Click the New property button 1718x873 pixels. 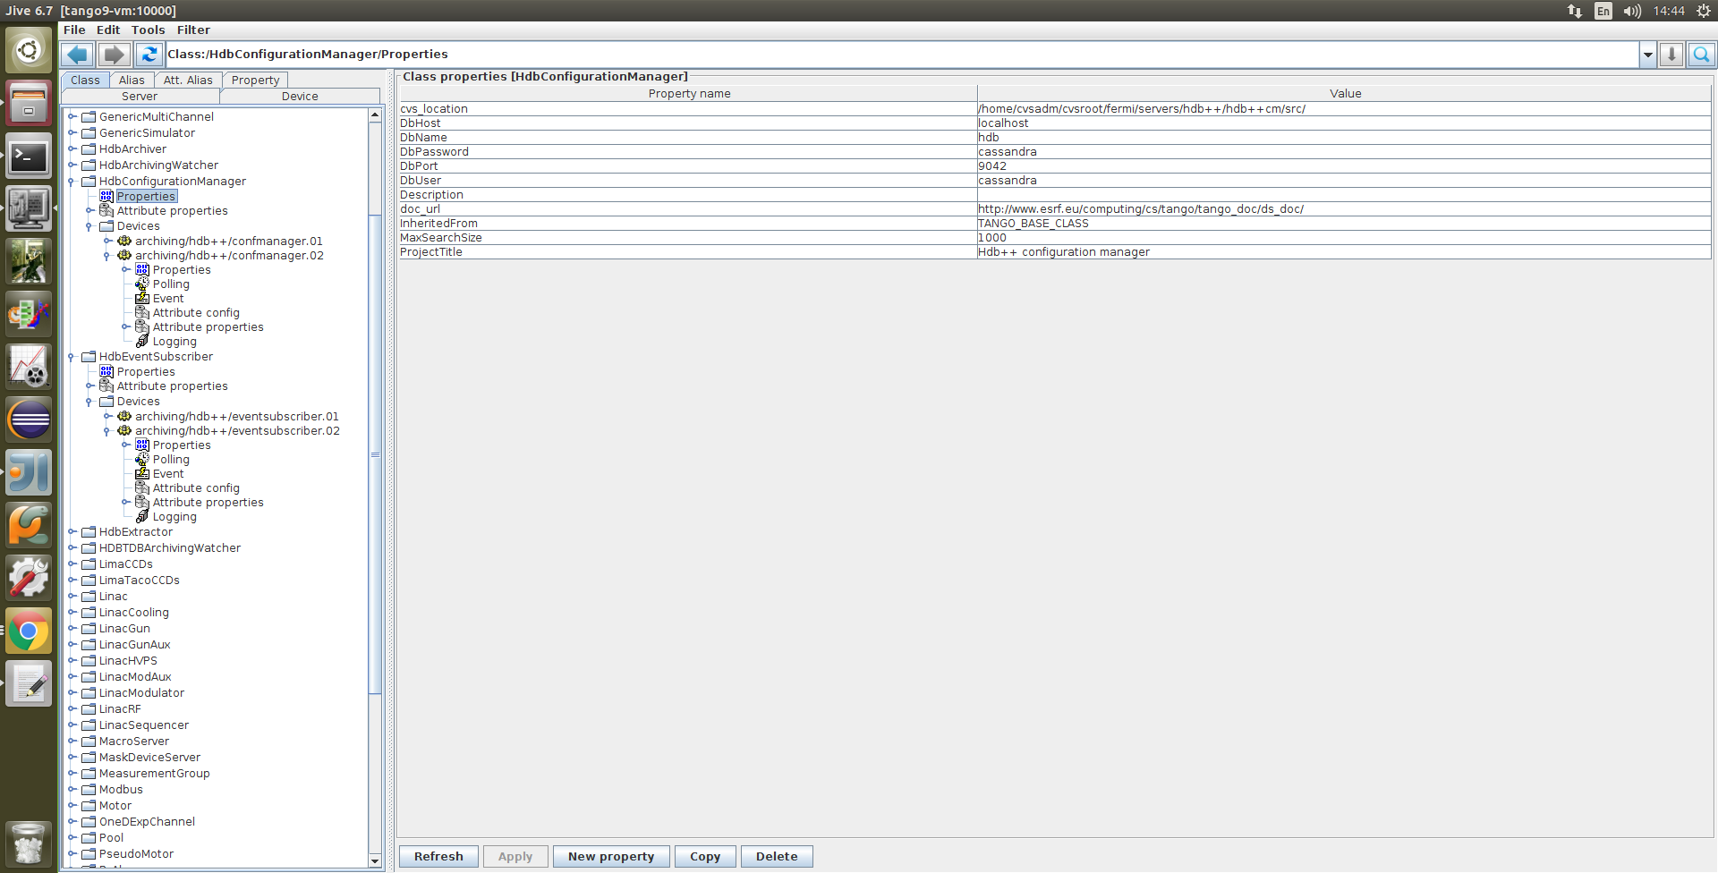(x=611, y=856)
